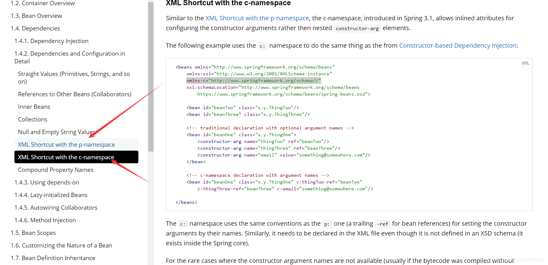Click the xsi:schemaLocation line
The width and height of the screenshot is (548, 265).
[273, 87]
